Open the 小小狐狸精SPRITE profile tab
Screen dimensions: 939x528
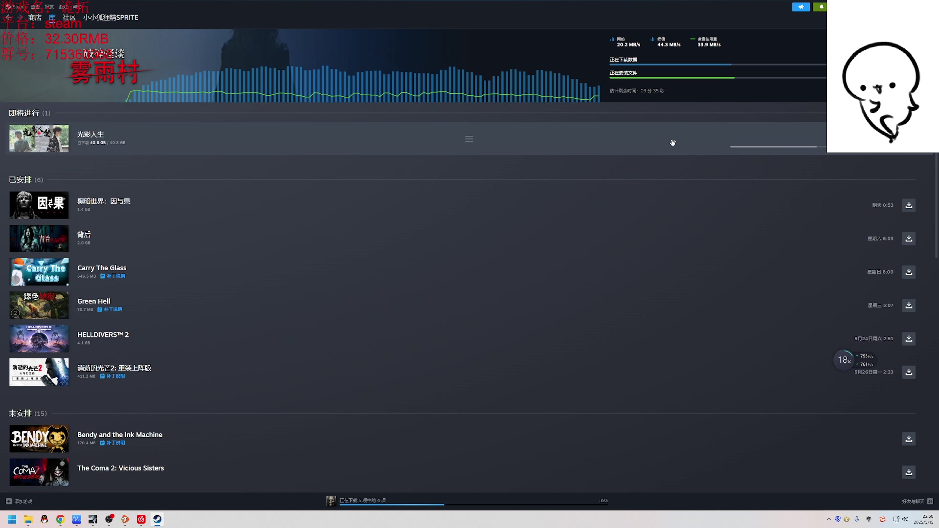[x=111, y=18]
